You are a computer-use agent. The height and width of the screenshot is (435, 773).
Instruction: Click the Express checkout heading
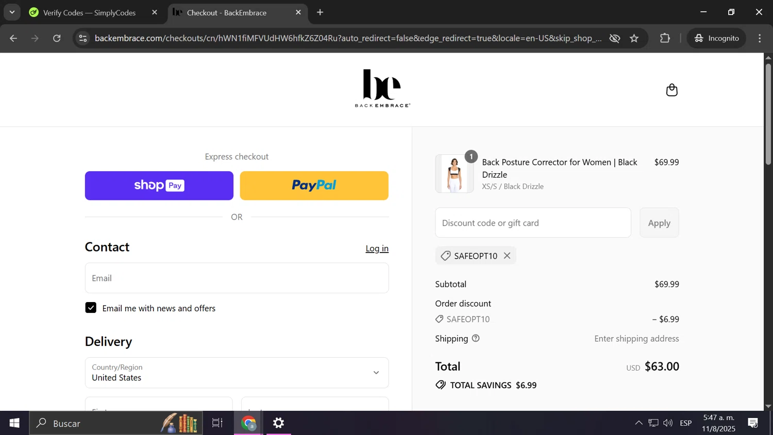[x=237, y=157]
